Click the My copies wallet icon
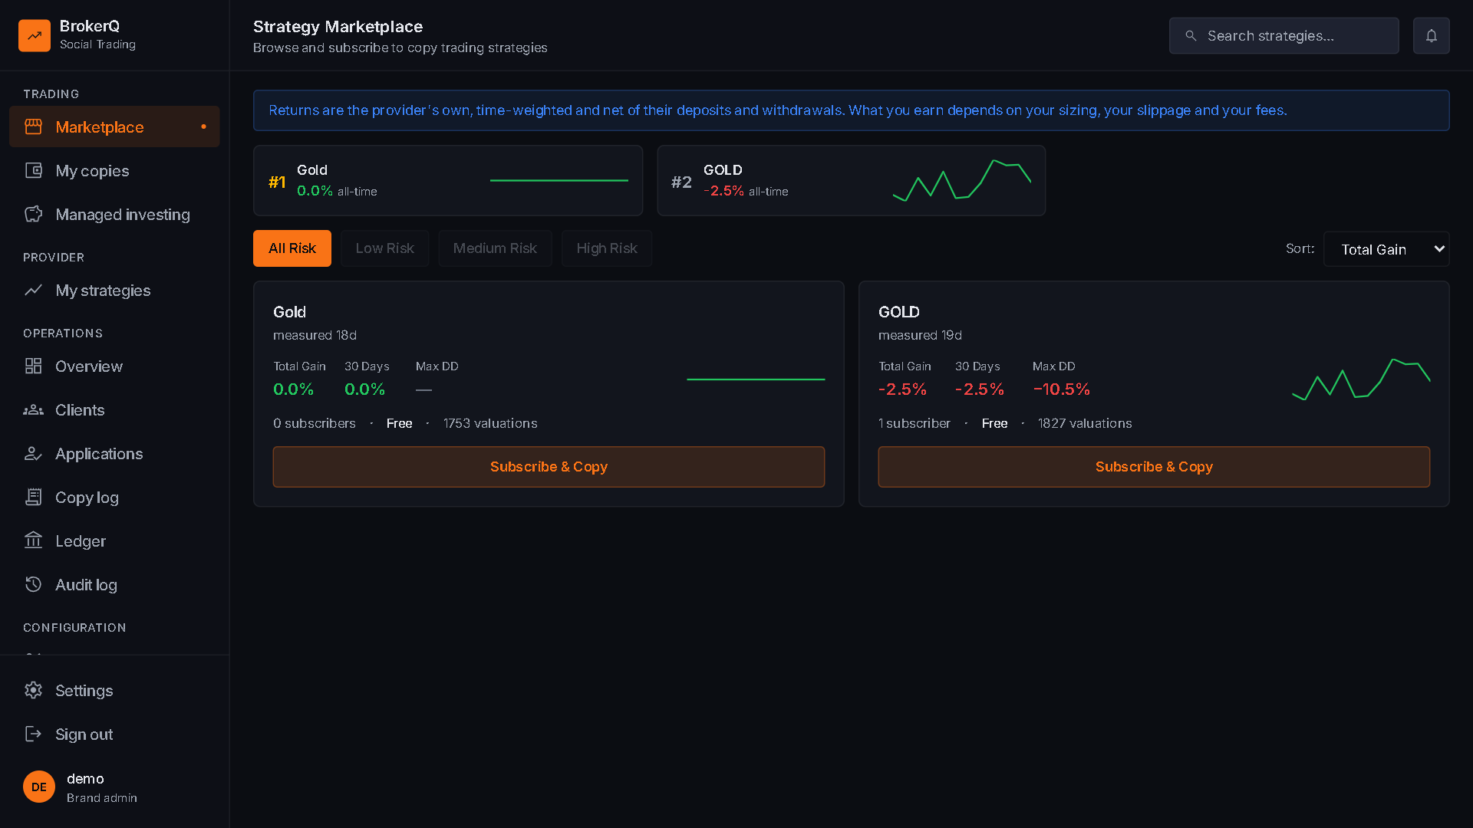The image size is (1473, 828). pos(33,170)
